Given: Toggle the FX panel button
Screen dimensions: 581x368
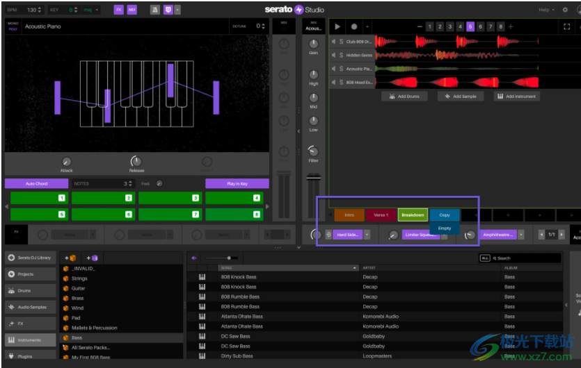Looking at the screenshot, I should (x=118, y=10).
